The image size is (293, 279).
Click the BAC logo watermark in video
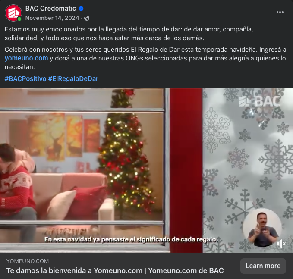[x=259, y=101]
